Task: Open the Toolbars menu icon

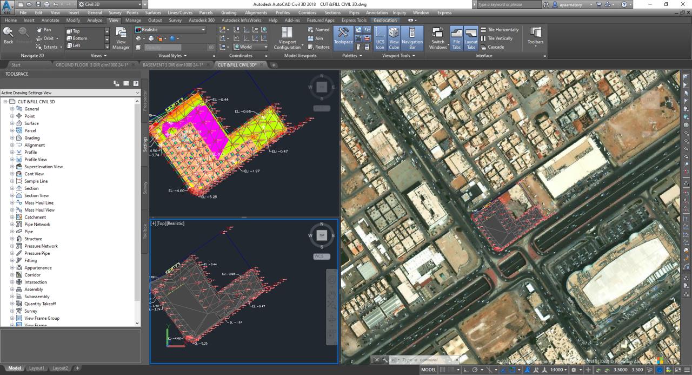Action: 535,36
